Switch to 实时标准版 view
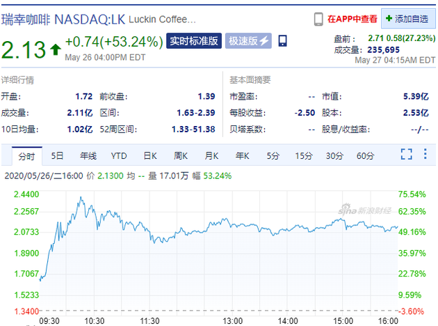Viewport: 438px width, 326px height. [194, 41]
